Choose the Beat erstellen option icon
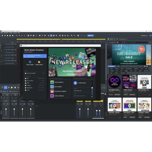This screenshot has height=152, width=152. point(52,87)
